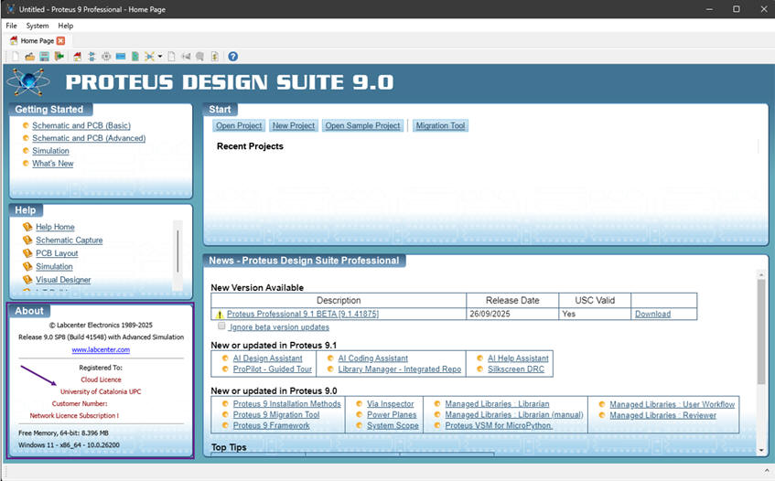
Task: Click the Proteus atom logo in banner
Action: point(28,81)
